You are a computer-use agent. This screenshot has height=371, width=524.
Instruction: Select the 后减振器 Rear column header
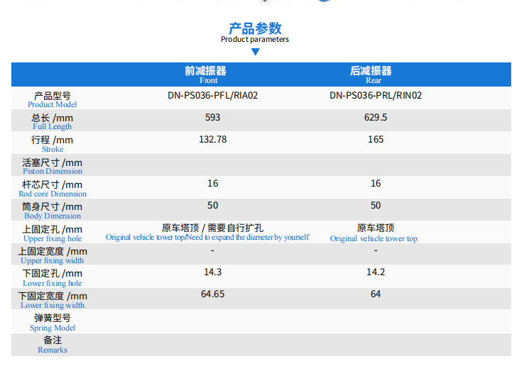[371, 74]
